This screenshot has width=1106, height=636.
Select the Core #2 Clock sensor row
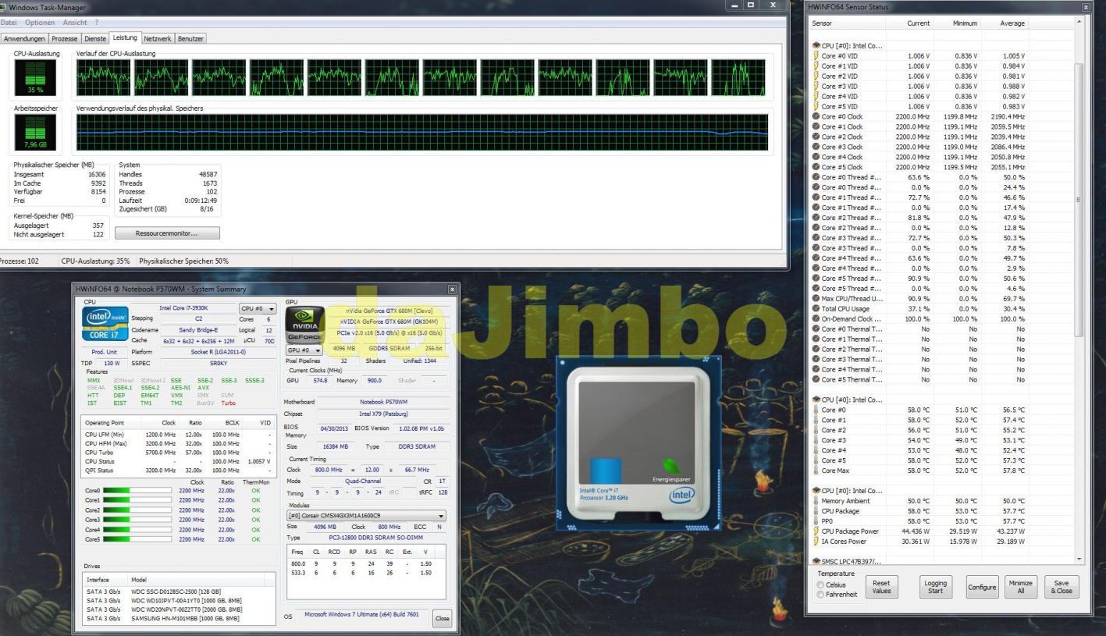pyautogui.click(x=941, y=137)
